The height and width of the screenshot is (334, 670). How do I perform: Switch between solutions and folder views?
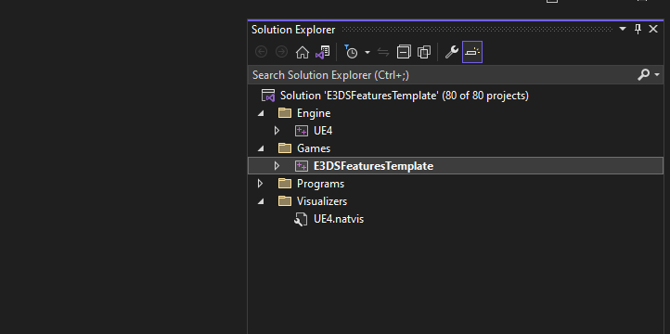[x=323, y=52]
